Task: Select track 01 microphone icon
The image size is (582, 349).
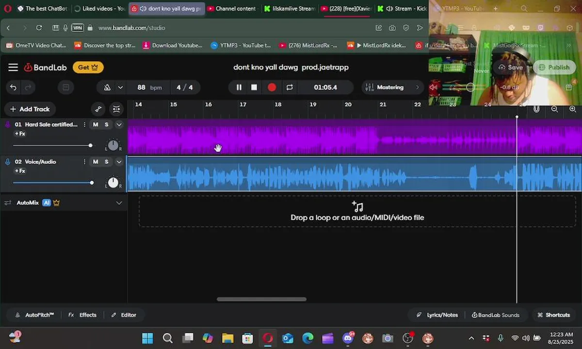Action: (7, 125)
